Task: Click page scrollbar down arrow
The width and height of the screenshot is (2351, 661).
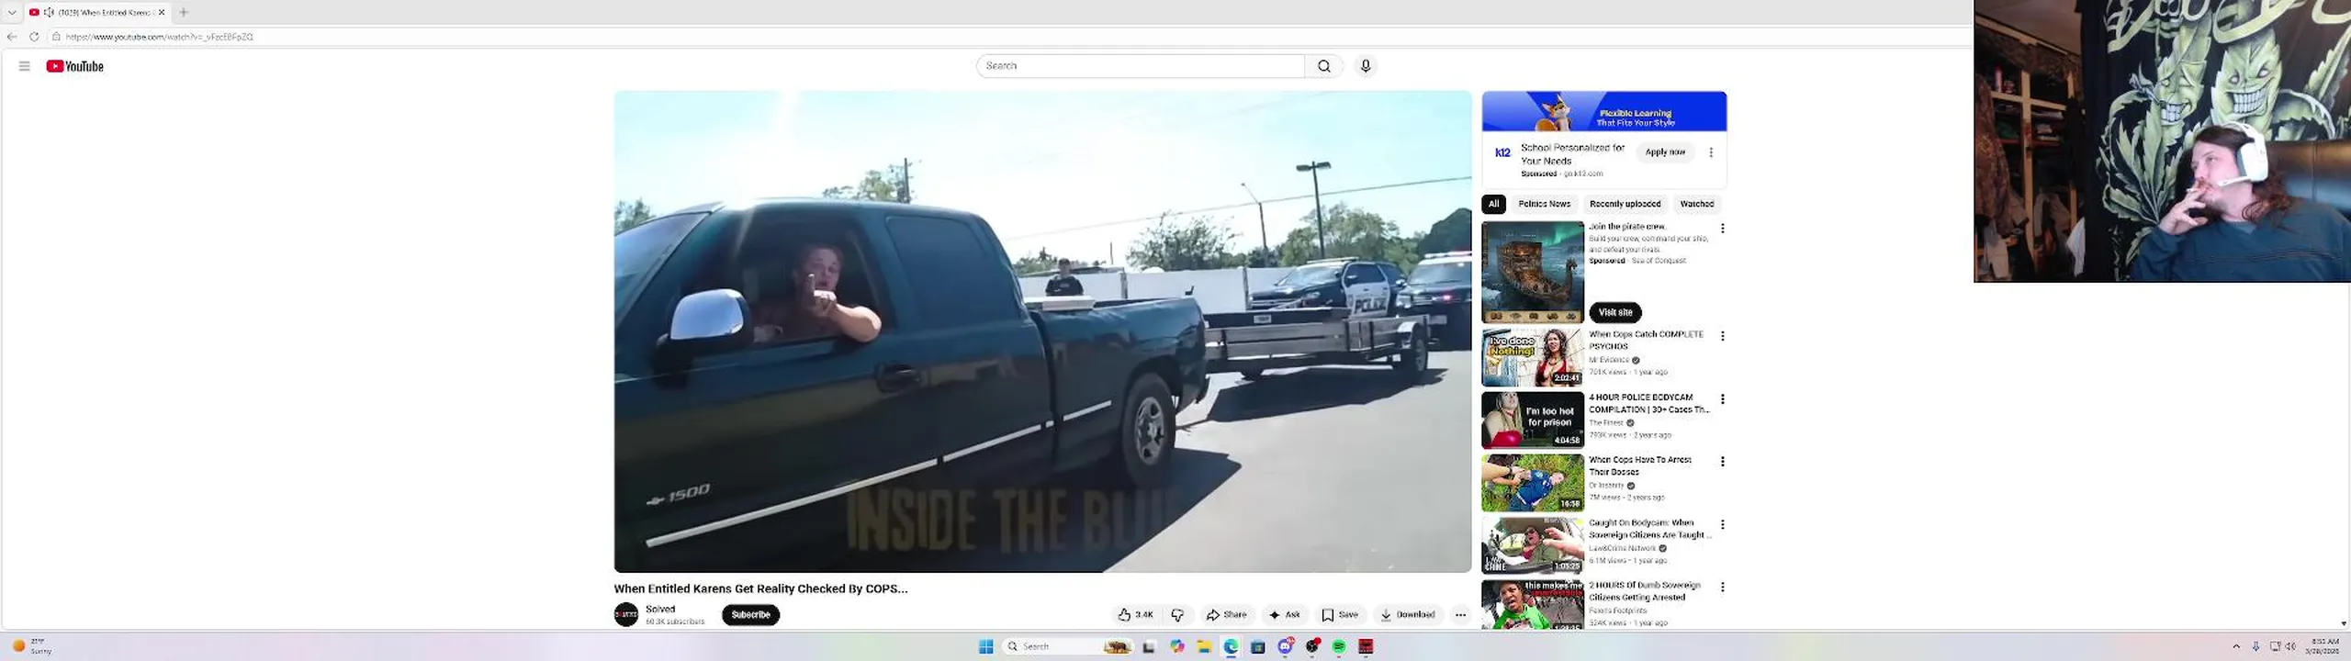Action: (2344, 623)
